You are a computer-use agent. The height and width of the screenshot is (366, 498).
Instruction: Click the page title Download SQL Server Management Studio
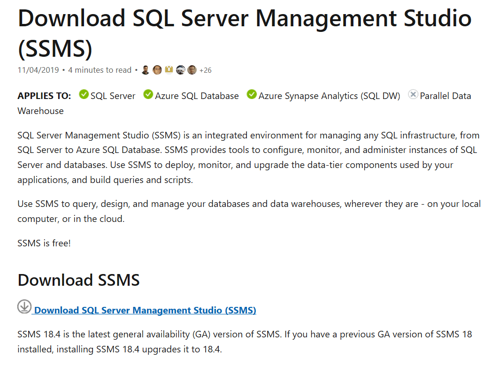tap(245, 34)
